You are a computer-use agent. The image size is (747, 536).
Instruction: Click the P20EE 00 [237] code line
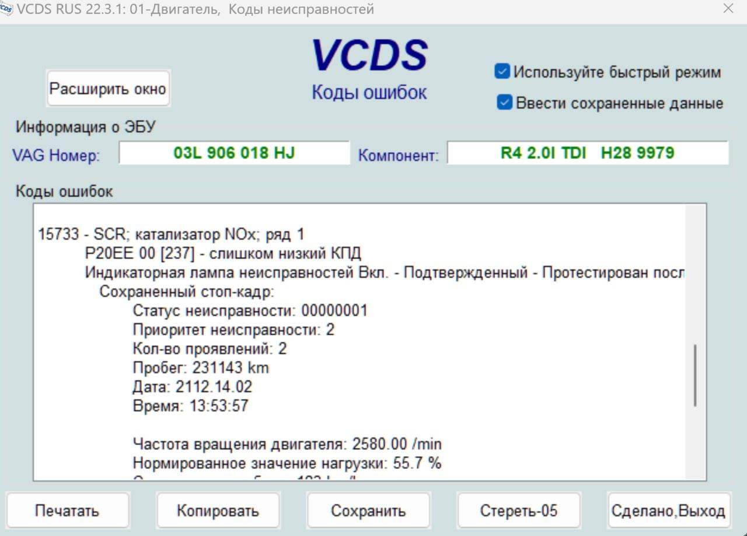223,254
